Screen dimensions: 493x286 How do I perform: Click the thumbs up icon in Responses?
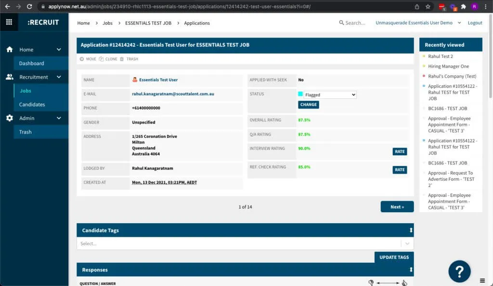pos(404,283)
